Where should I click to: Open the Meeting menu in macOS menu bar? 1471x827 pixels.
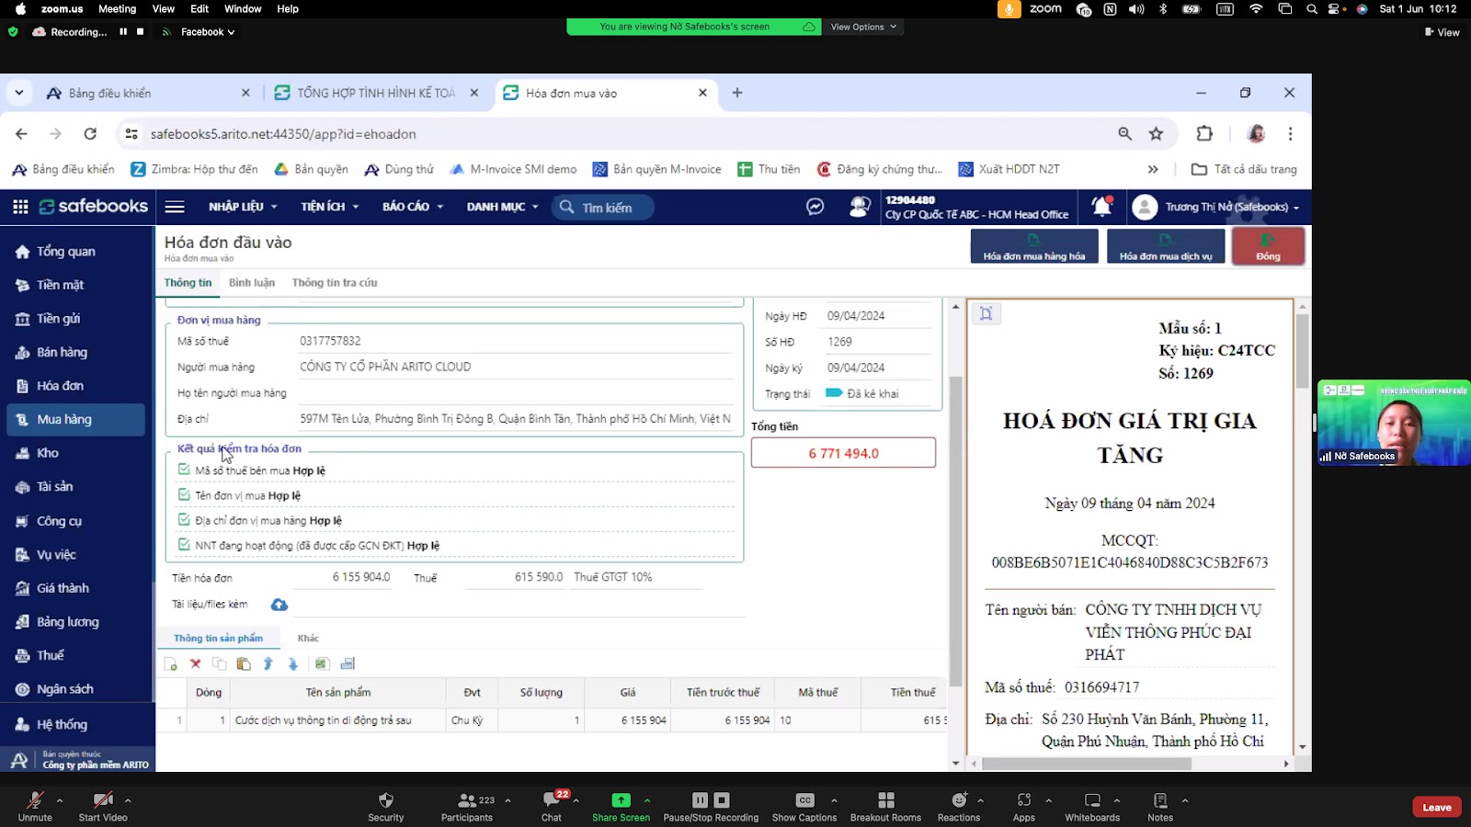tap(117, 8)
